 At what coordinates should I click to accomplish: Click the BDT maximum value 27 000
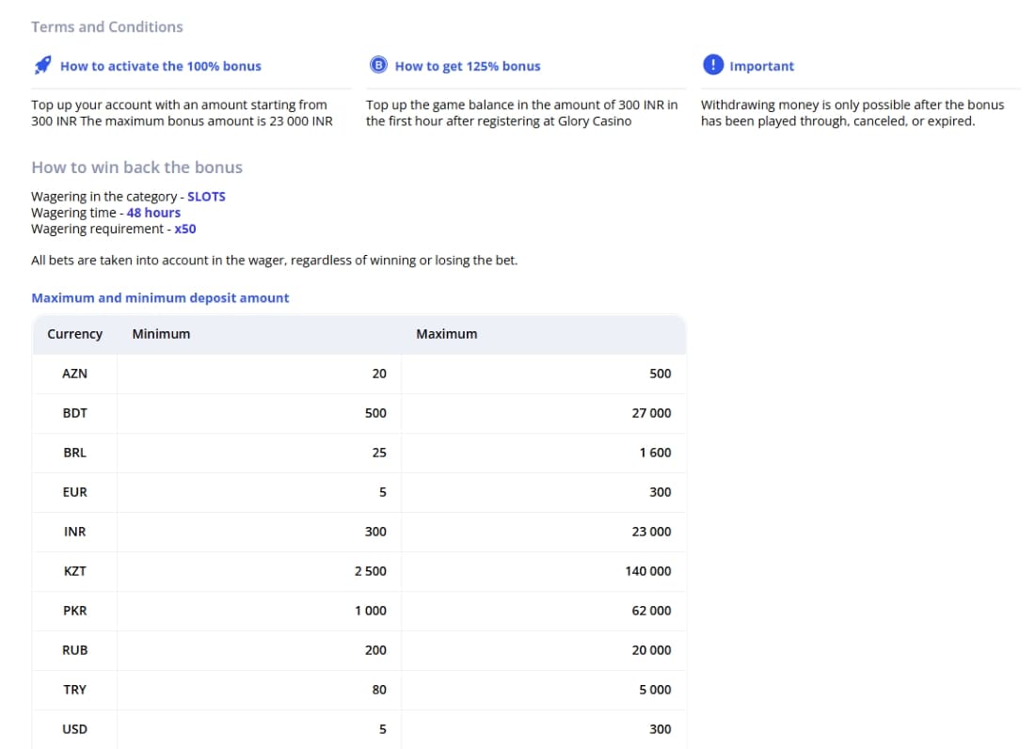point(651,413)
